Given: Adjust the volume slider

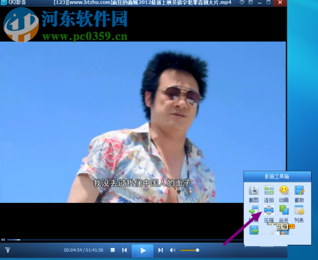Looking at the screenshot, I should (190, 250).
